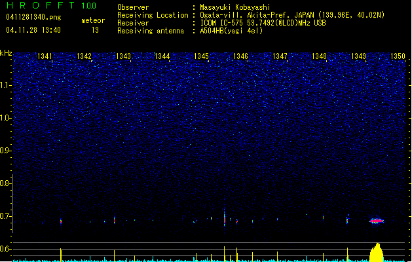This screenshot has height=262, width=412.
Task: Click the kHz axis unit label
Action: tap(6, 53)
